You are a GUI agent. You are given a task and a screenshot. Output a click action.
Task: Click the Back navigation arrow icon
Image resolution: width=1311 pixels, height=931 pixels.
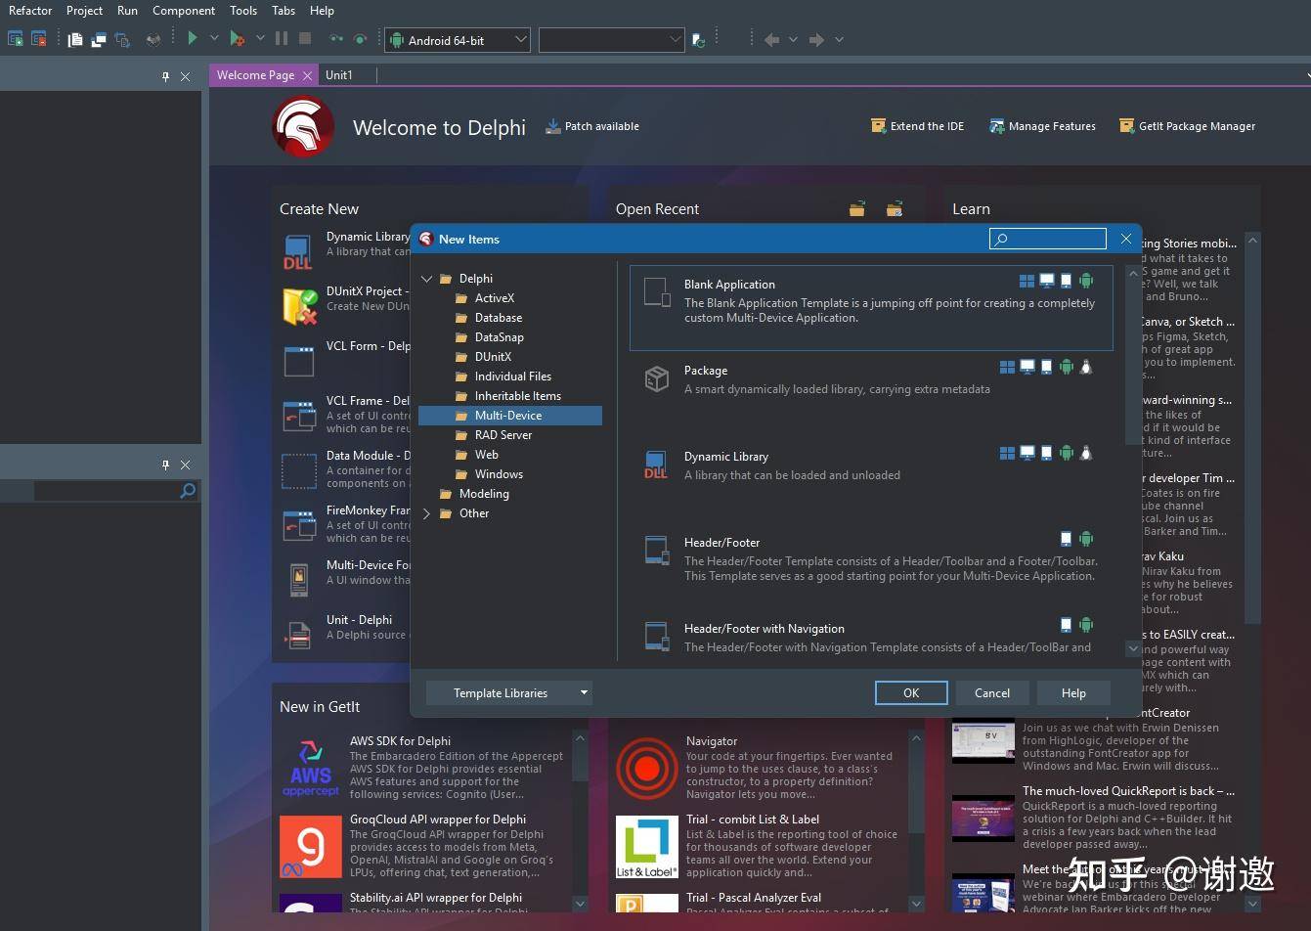coord(771,40)
